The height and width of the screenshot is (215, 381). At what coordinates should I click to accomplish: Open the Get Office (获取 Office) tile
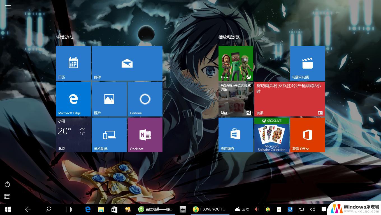tap(308, 135)
